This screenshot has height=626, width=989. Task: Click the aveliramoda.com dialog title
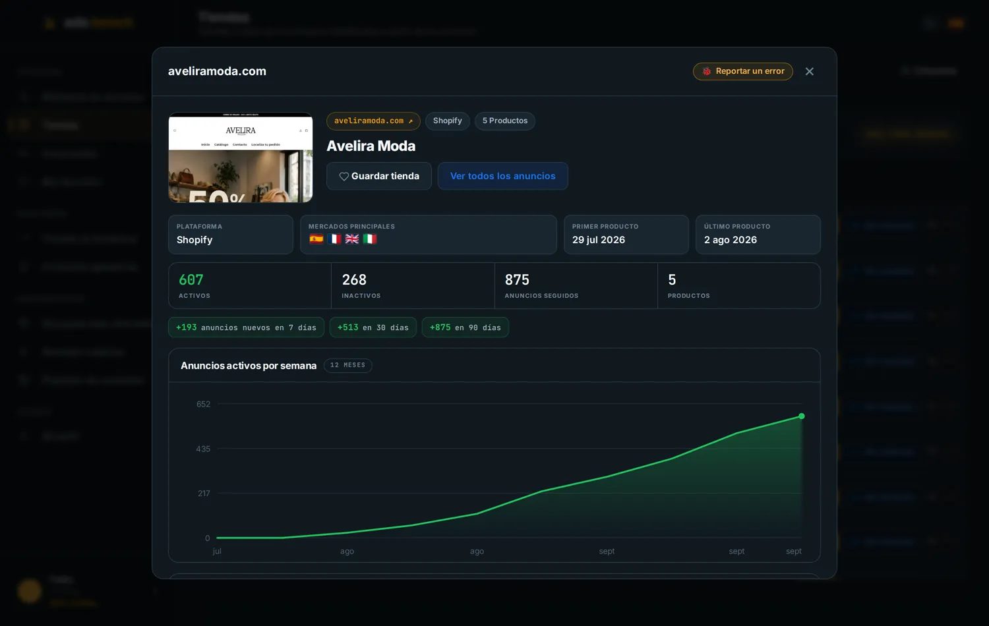tap(217, 71)
